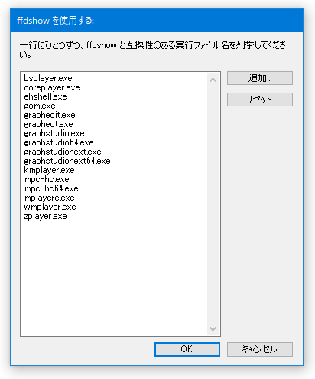Select the graphstudio64.exe line

point(59,142)
